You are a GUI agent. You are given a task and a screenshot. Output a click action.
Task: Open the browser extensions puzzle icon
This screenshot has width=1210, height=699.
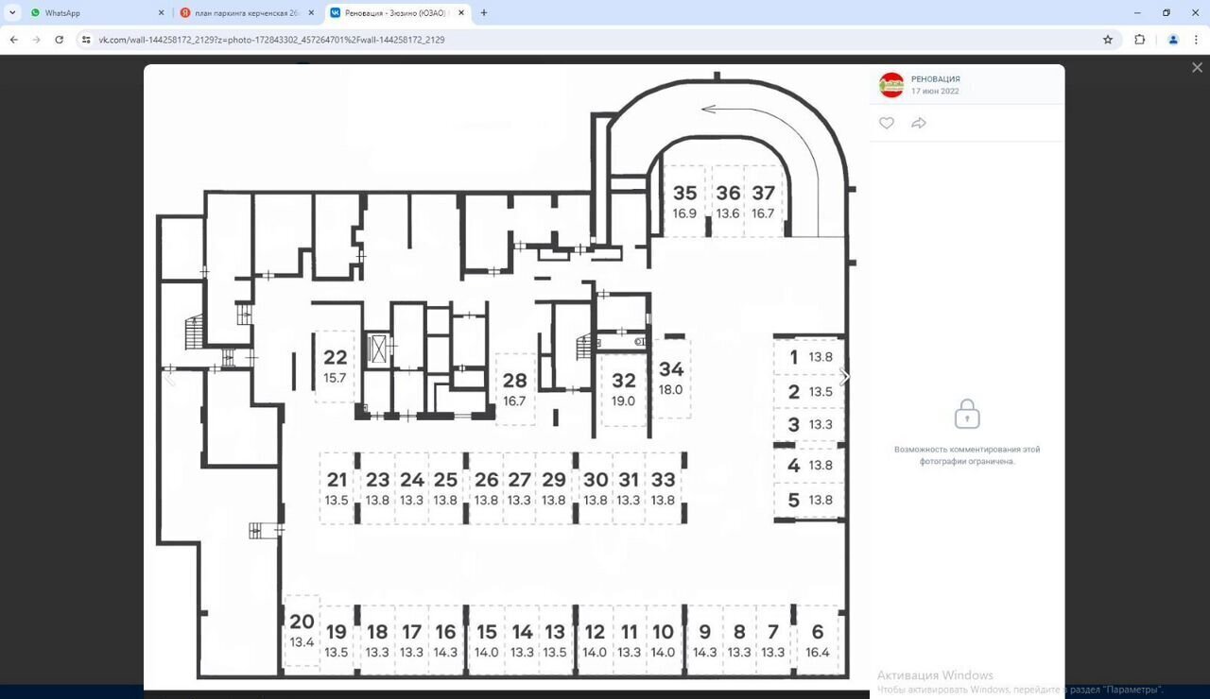tap(1139, 40)
